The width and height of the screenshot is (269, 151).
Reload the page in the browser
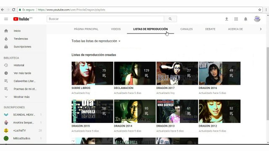[13, 10]
